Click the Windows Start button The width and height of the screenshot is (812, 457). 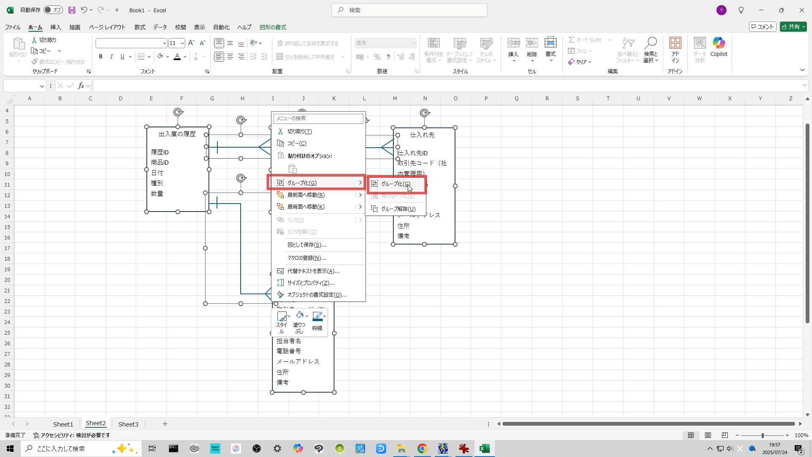pyautogui.click(x=10, y=449)
